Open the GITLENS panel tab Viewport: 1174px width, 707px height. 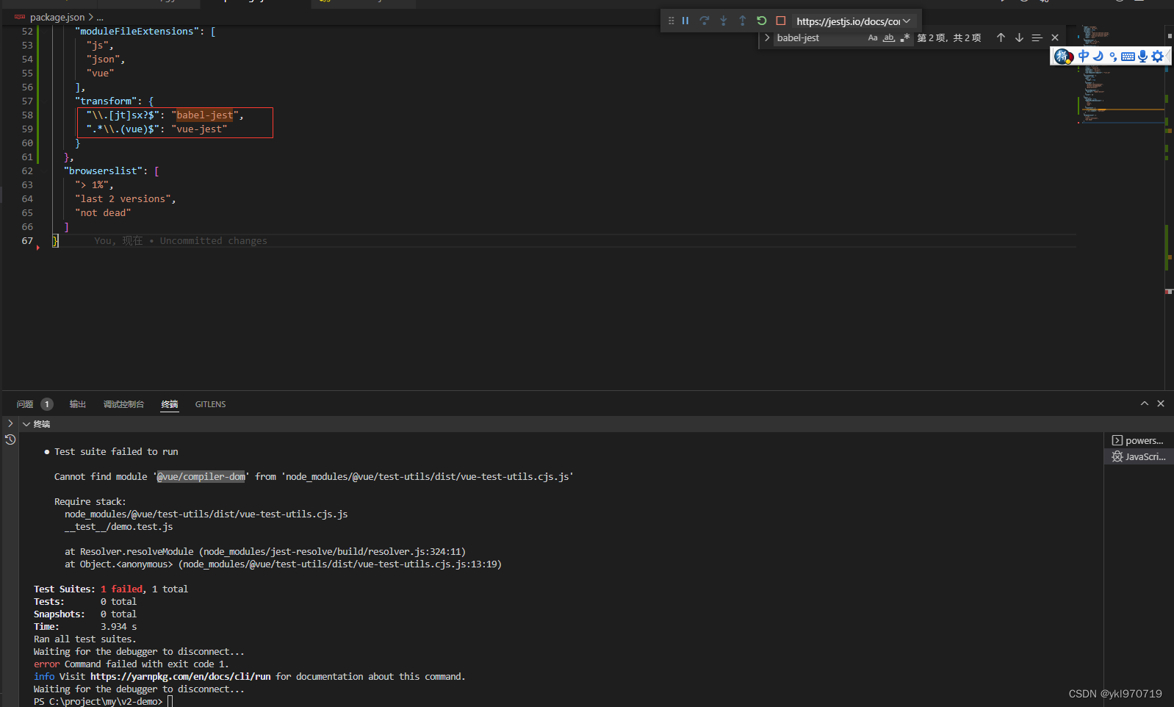click(210, 404)
